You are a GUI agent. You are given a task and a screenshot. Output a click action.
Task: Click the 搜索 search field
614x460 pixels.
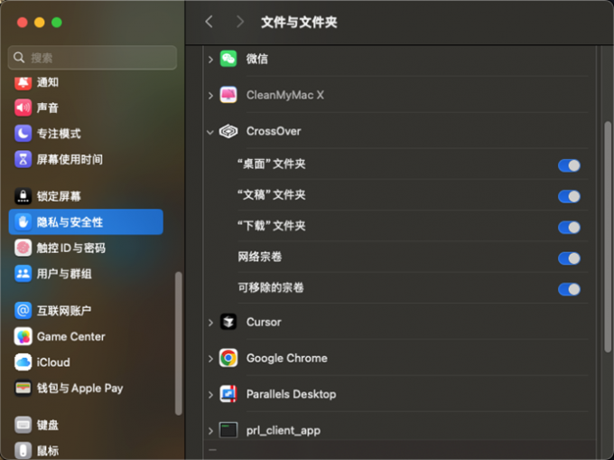tap(92, 58)
